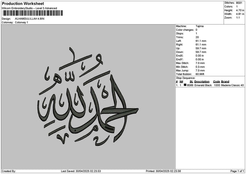
Task: Click the Width value 4.81 in
Action: [x=240, y=14]
